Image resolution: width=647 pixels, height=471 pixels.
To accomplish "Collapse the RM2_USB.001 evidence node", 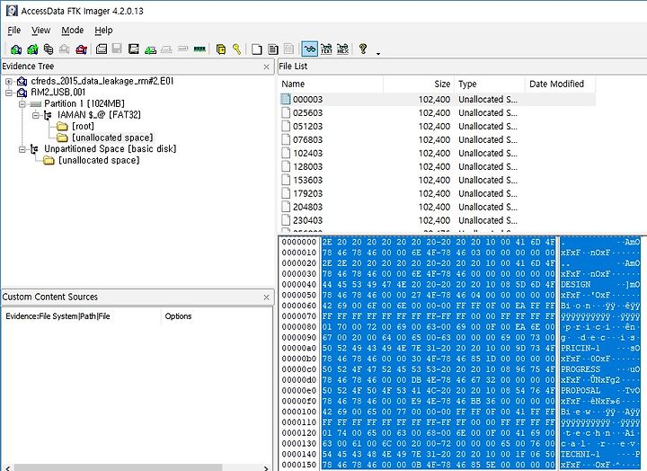I will click(9, 93).
